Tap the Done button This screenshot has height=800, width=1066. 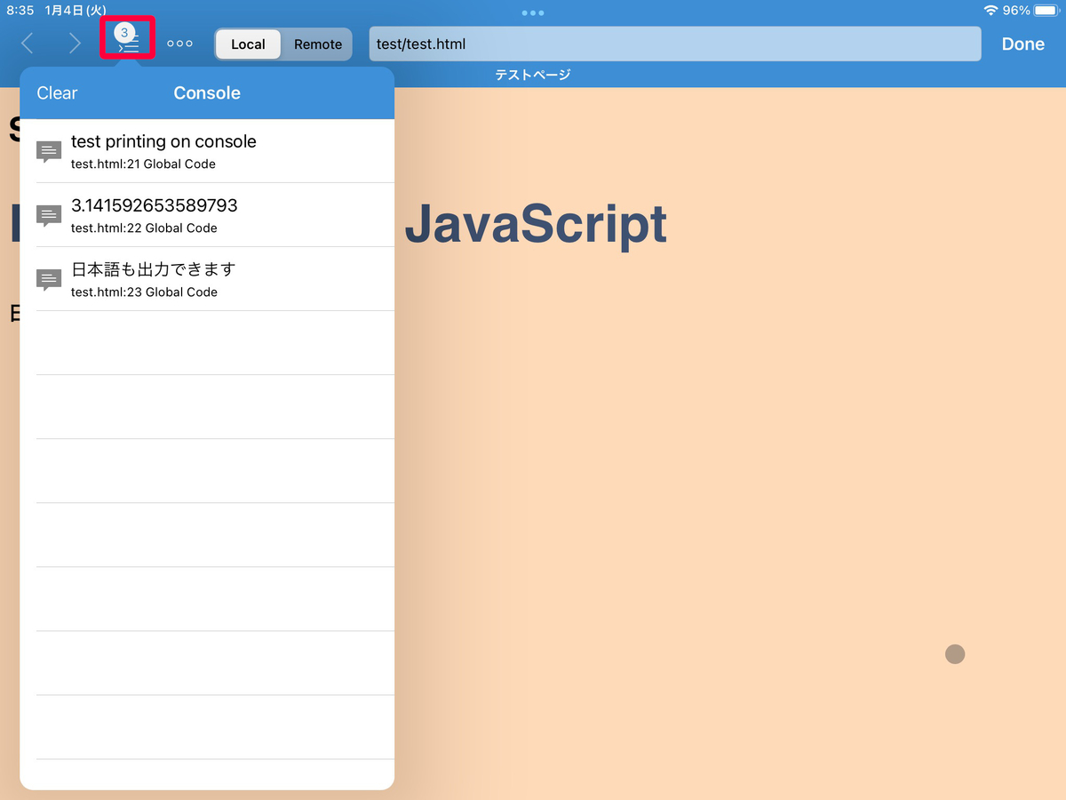(x=1023, y=44)
